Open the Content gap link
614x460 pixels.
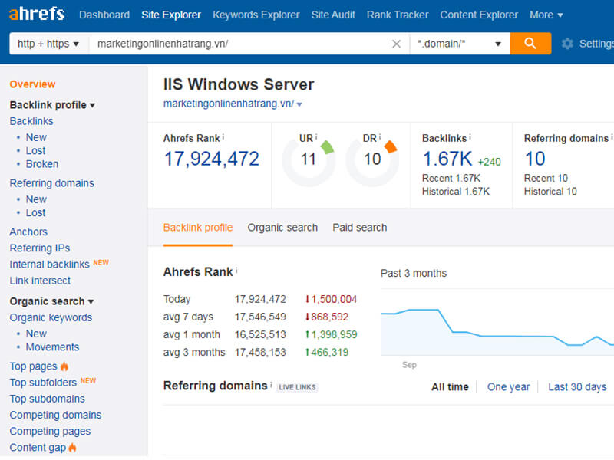[38, 448]
